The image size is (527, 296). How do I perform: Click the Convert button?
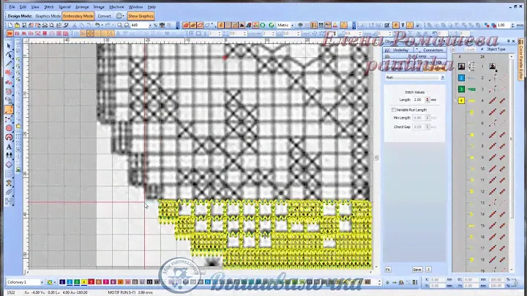click(x=105, y=15)
